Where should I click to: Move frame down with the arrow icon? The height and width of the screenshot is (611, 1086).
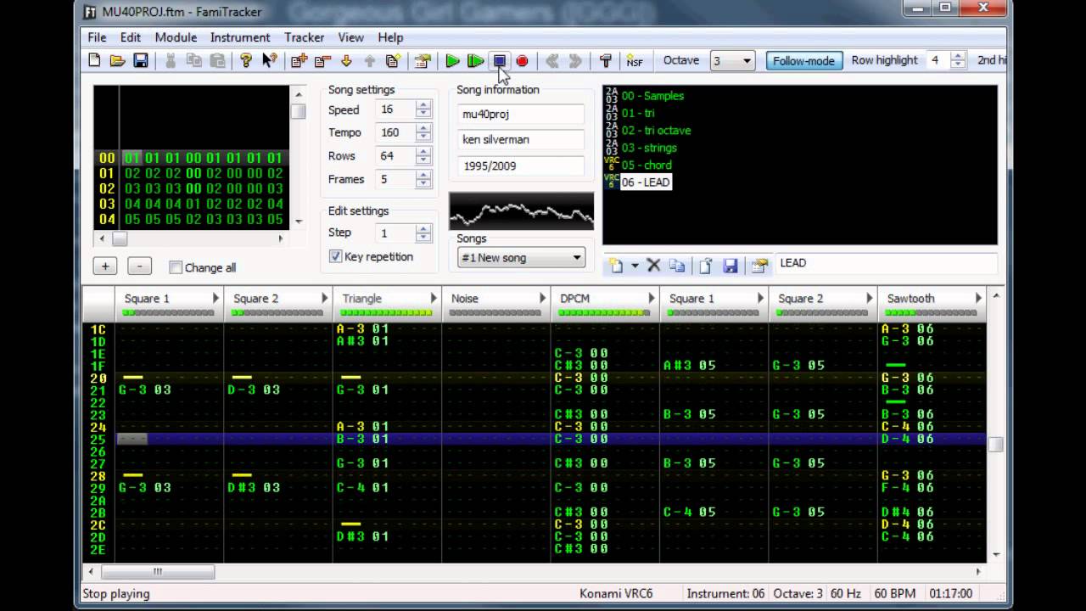click(346, 60)
